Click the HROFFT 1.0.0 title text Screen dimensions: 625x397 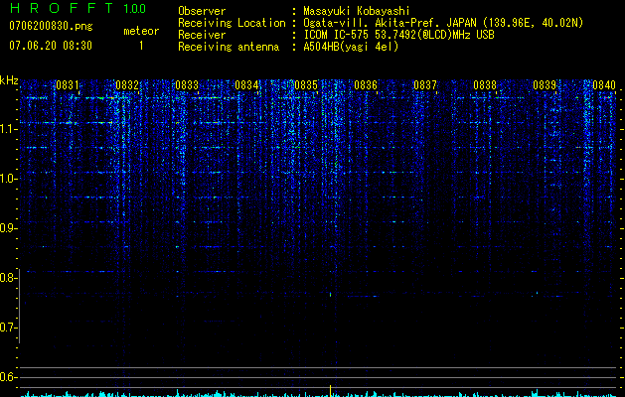tap(78, 8)
